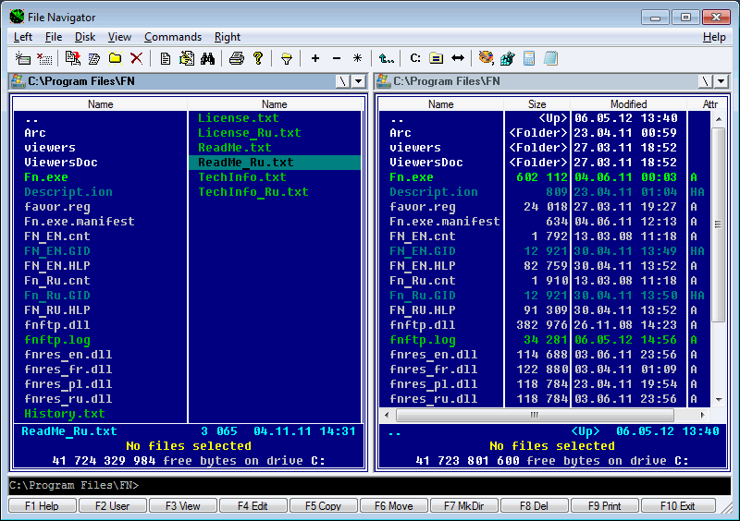Screen dimensions: 740x521
Task: Click the rename/move toolbar icon
Action: (x=94, y=58)
